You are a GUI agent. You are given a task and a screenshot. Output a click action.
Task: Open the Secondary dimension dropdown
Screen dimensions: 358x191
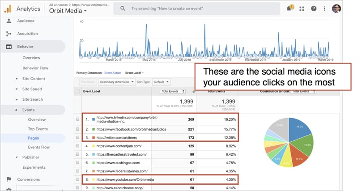click(117, 82)
